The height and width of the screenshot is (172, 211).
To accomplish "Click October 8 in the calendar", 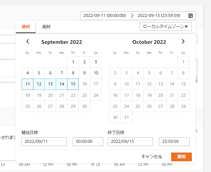I will (183, 73).
